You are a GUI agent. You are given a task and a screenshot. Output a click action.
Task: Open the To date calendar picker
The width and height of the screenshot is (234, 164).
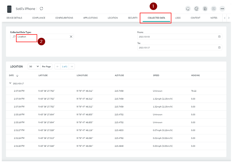click(x=219, y=47)
